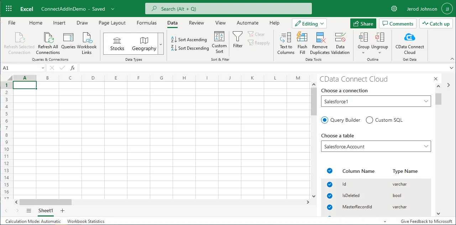This screenshot has width=456, height=225.
Task: Click the Remove Duplicates icon
Action: click(x=320, y=38)
